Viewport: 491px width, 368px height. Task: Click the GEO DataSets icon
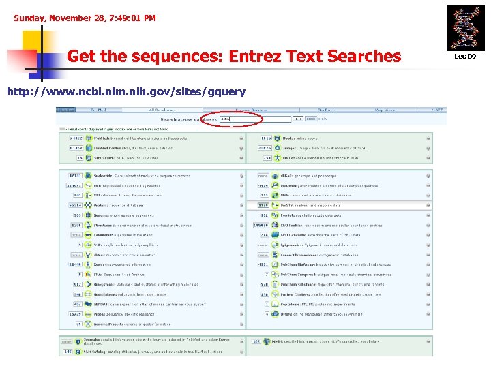coord(275,235)
